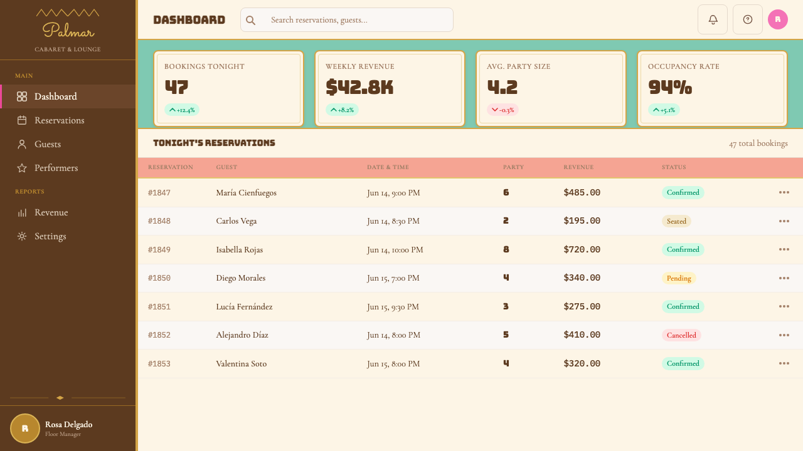Click the Bookings Tonight stat card
This screenshot has height=451, width=803.
pyautogui.click(x=229, y=88)
